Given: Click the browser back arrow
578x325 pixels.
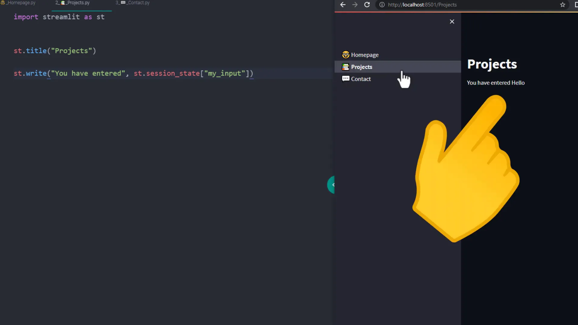Looking at the screenshot, I should pyautogui.click(x=343, y=5).
